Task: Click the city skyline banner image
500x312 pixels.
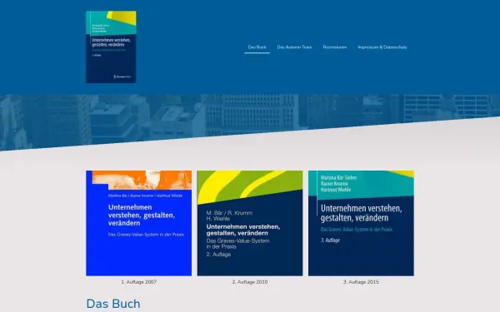Action: click(x=250, y=118)
